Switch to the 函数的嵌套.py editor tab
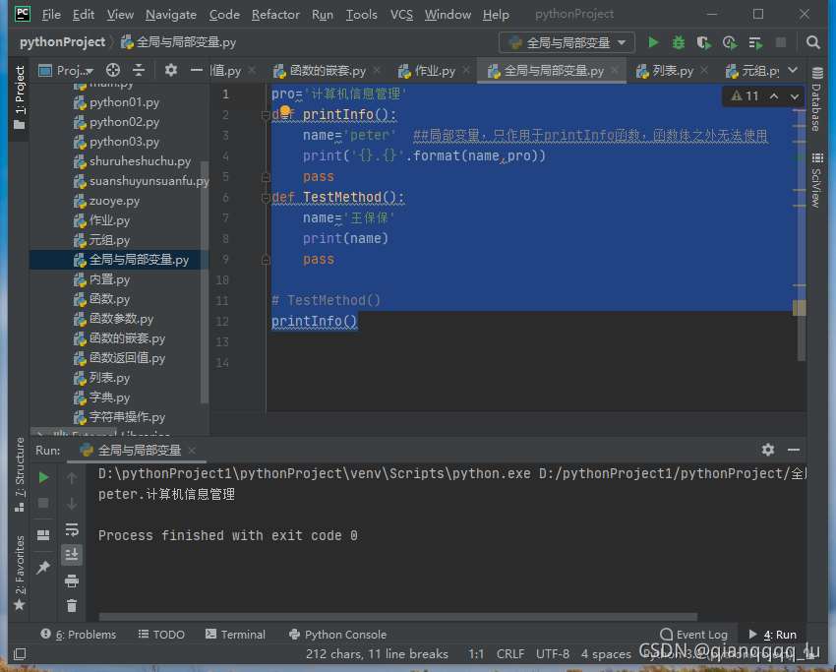 click(328, 71)
